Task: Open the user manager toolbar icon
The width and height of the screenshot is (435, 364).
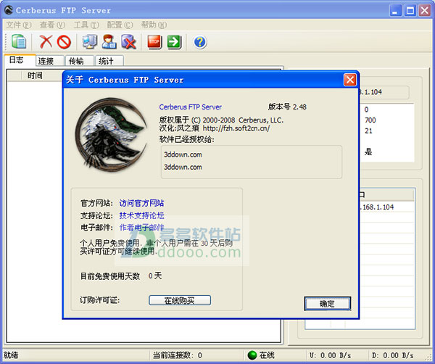Action: point(109,41)
